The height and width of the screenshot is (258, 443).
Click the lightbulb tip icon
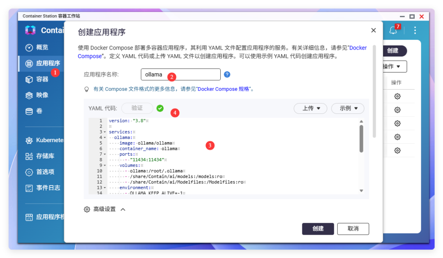(x=87, y=89)
